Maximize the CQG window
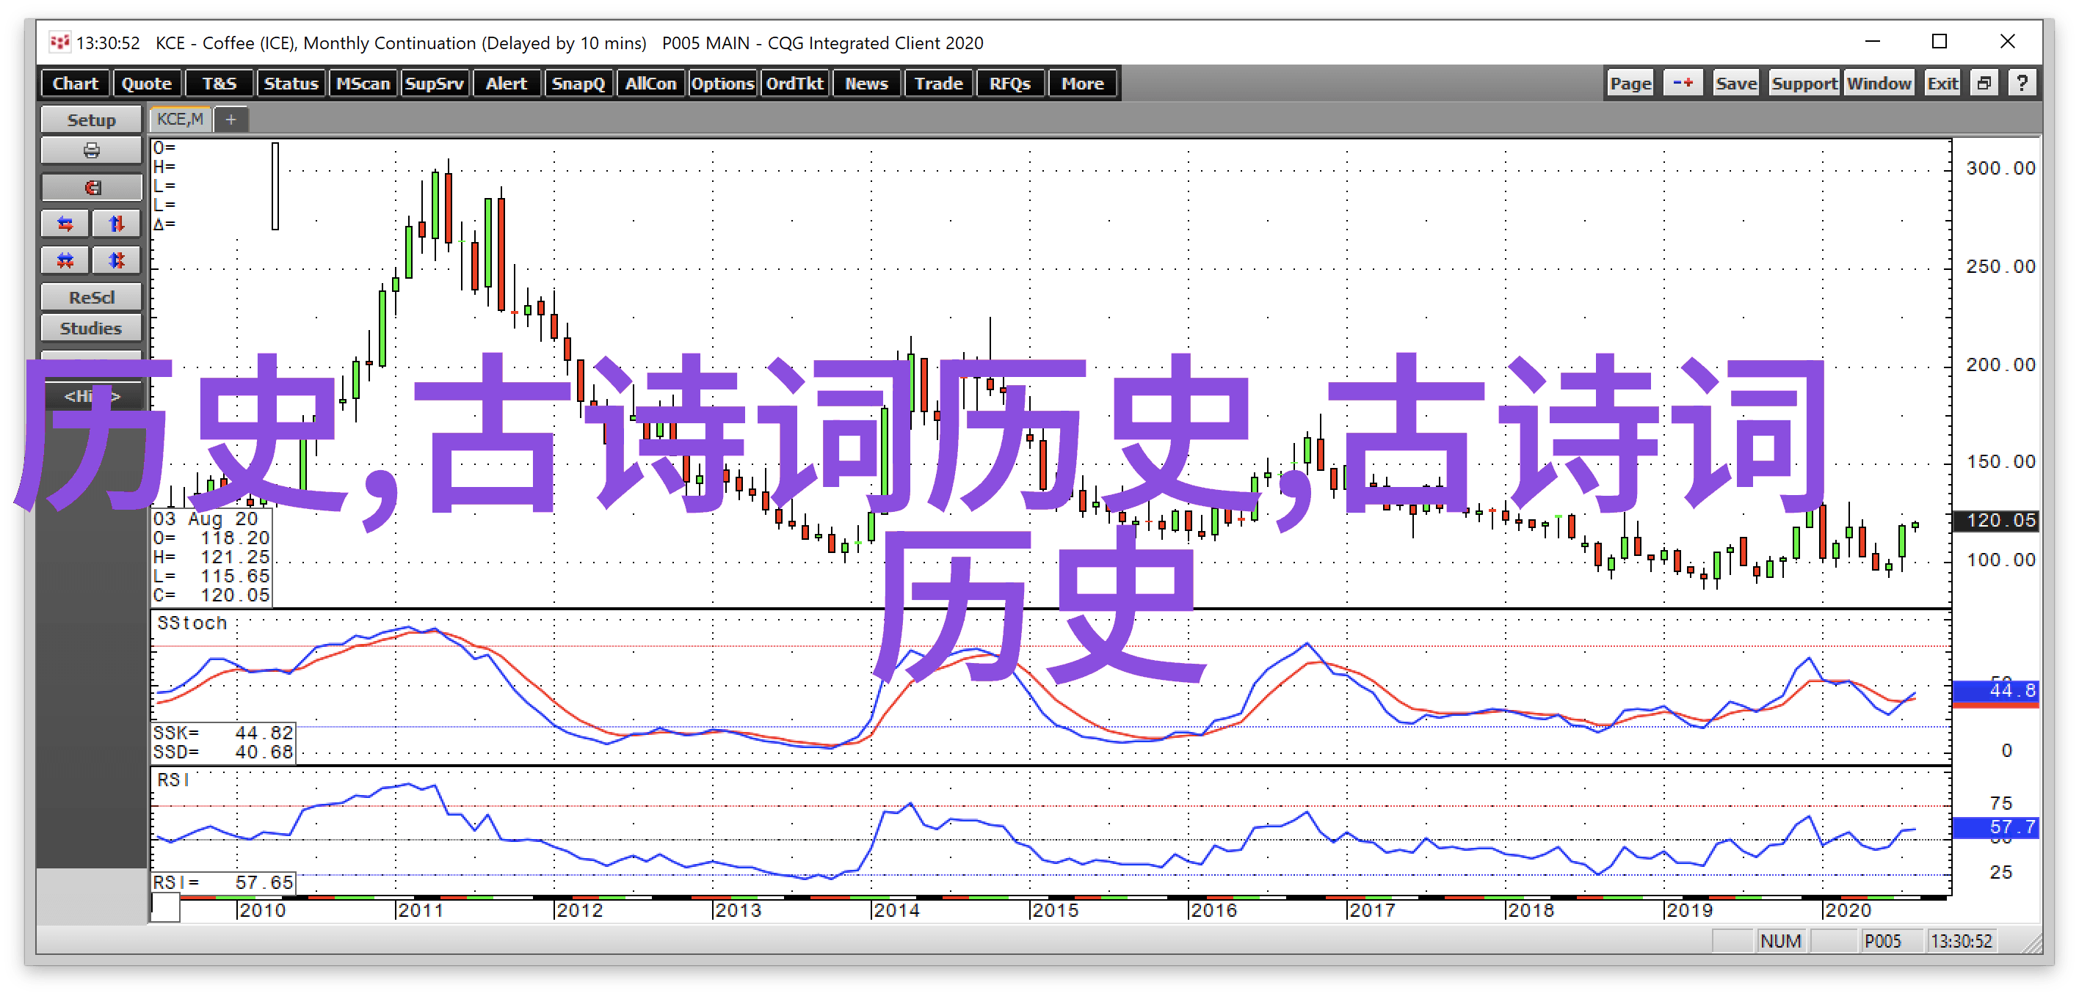The height and width of the screenshot is (996, 2079). coord(1940,41)
